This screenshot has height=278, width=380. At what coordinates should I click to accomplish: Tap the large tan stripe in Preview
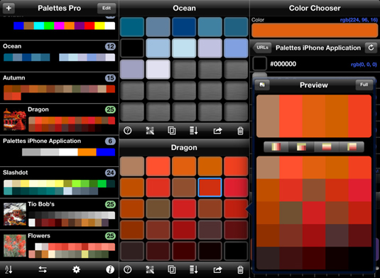point(268,116)
